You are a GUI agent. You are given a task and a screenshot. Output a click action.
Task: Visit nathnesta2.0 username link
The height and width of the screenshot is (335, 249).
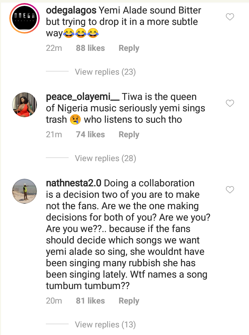click(73, 183)
